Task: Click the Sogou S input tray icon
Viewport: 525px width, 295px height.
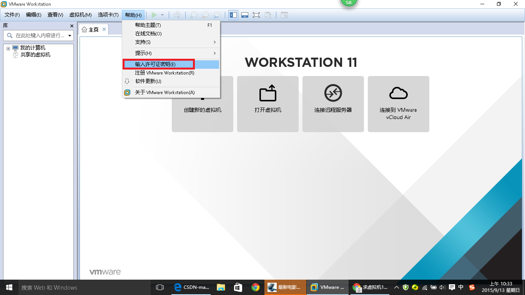Action: (472, 287)
